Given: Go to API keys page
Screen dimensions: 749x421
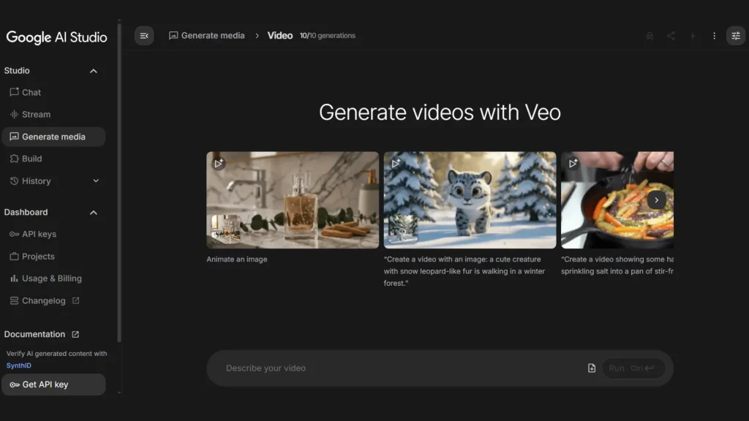Looking at the screenshot, I should click(39, 235).
